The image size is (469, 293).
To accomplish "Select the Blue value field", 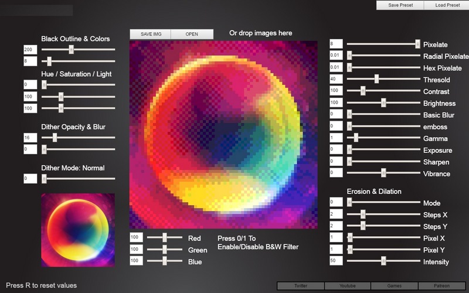I will pyautogui.click(x=137, y=261).
